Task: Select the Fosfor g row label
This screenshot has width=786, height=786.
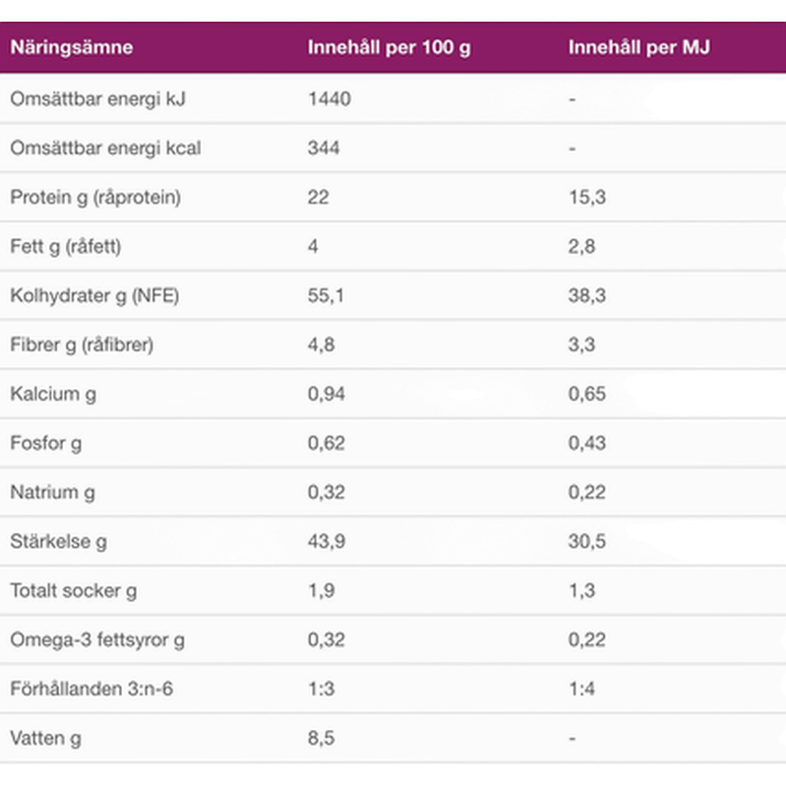Action: pyautogui.click(x=45, y=443)
